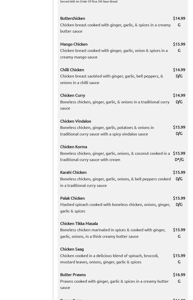193x300 pixels.
Task: Click the Karahi Chicken dish name
Action: (73, 172)
